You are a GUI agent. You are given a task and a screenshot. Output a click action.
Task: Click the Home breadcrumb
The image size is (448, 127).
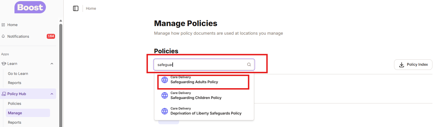pos(91,9)
